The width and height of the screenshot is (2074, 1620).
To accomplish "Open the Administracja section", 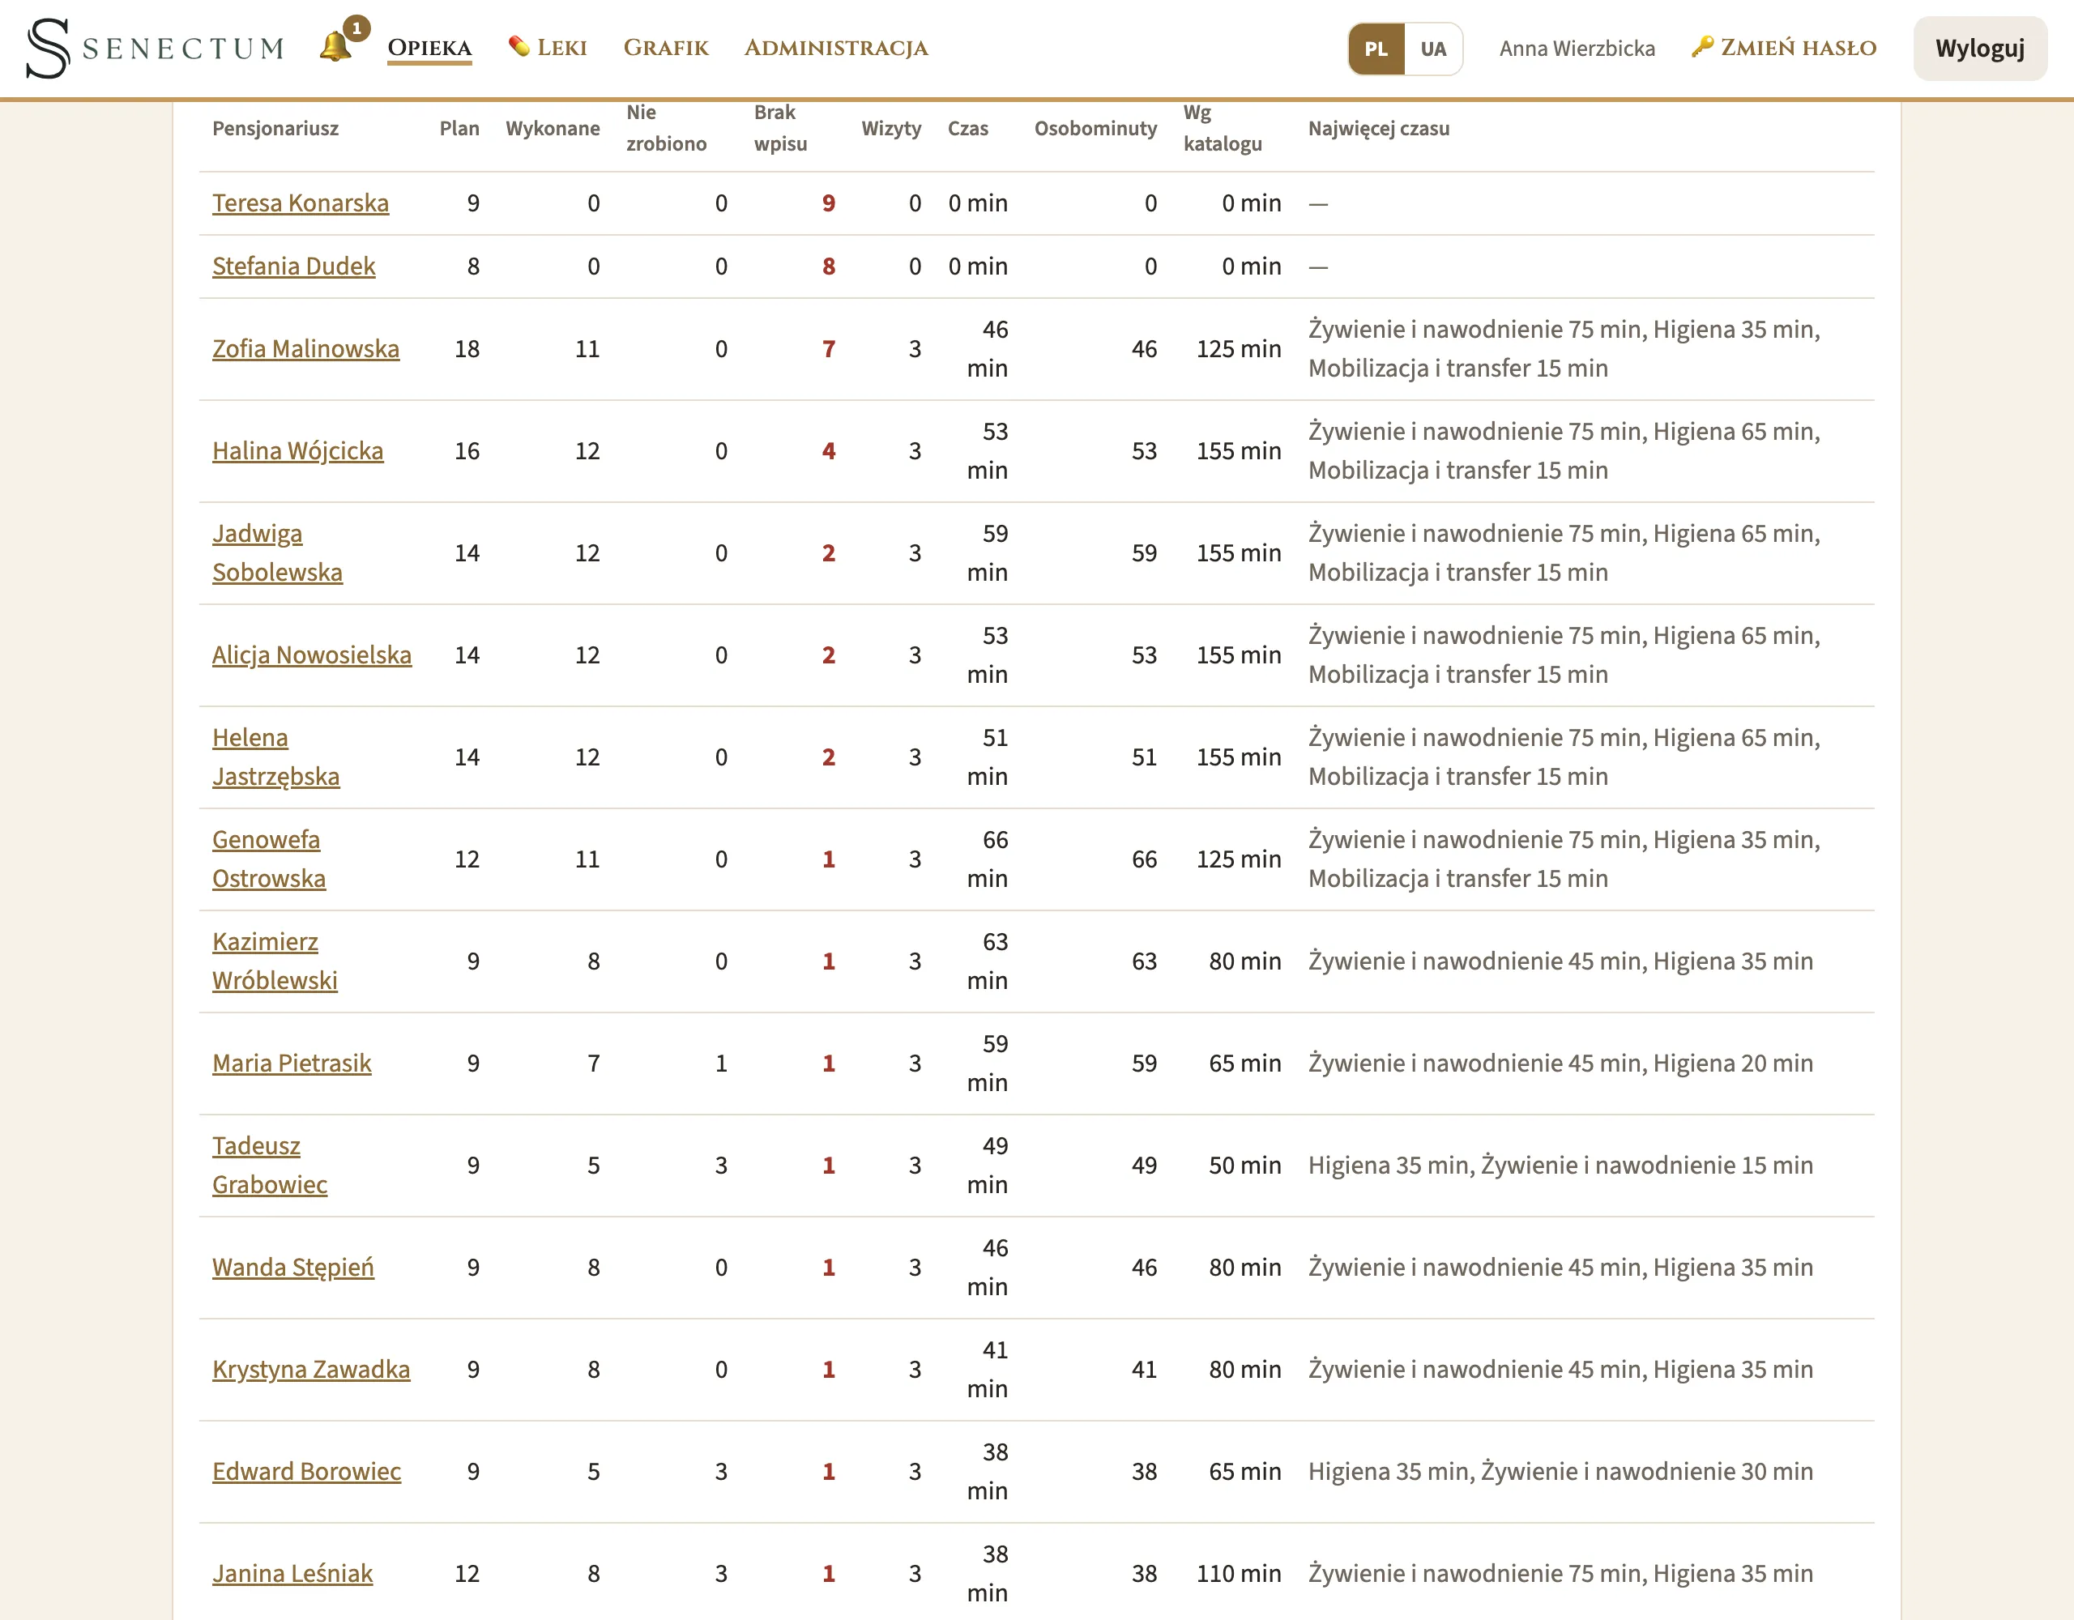I will (x=836, y=48).
